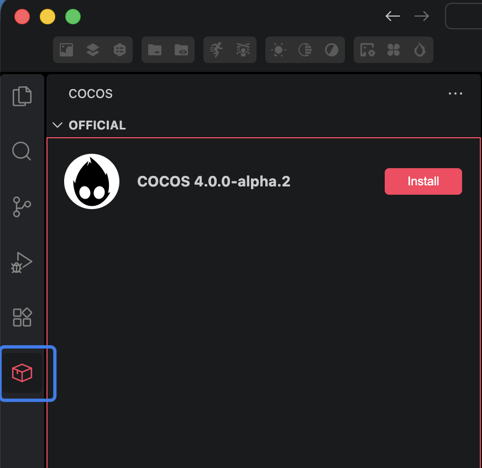Image resolution: width=482 pixels, height=468 pixels.
Task: Click the flame drop toolbar icon
Action: pos(420,50)
